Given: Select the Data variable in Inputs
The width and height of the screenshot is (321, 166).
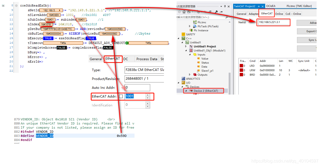Looking at the screenshot, I should 204,67.
